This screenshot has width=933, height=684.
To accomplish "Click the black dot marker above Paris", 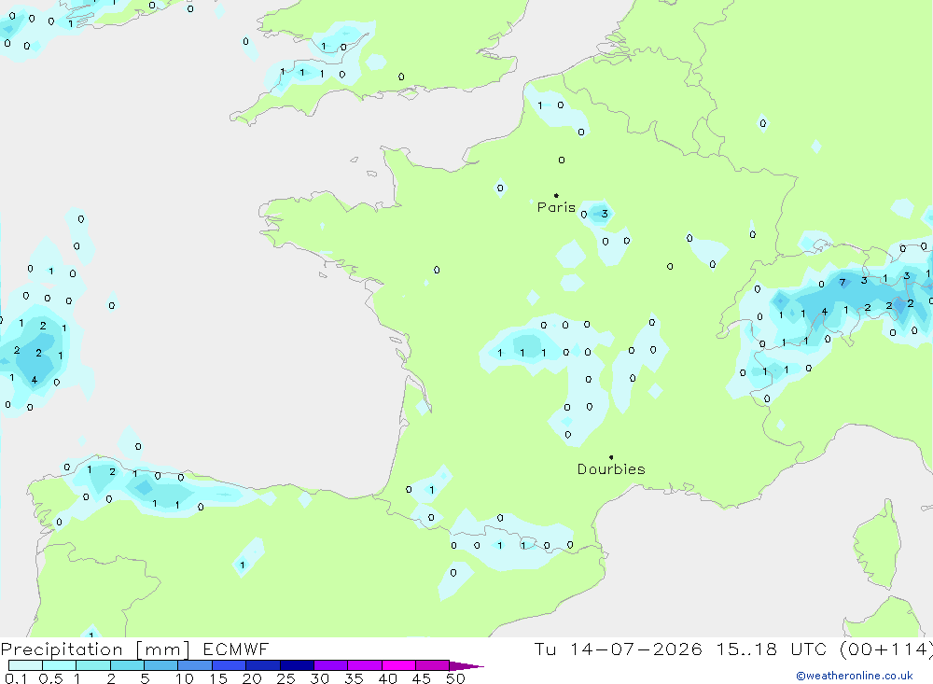I will 556,195.
